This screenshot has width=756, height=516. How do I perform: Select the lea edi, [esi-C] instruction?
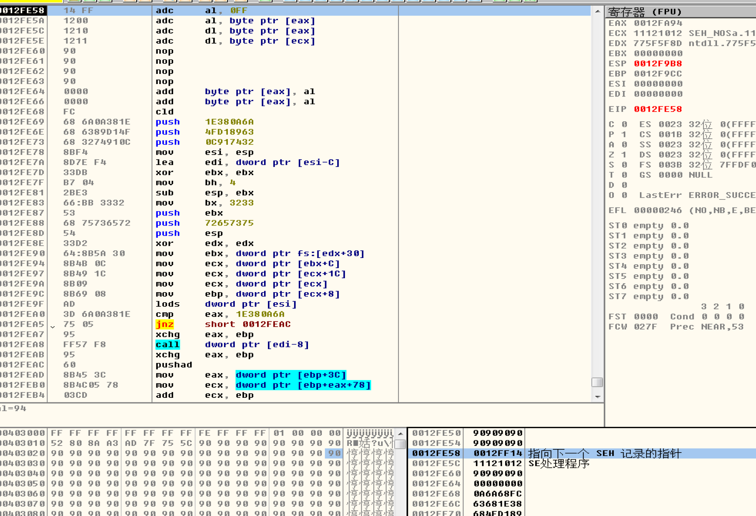248,162
